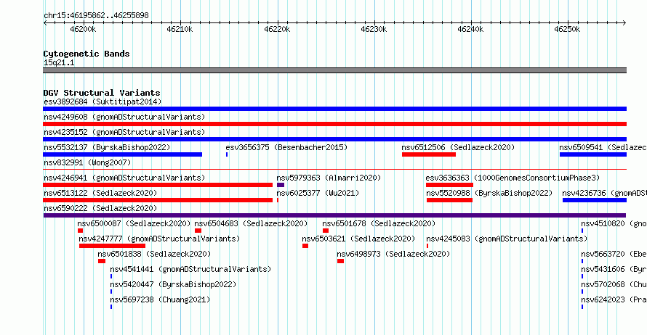Open variant nsv4541441 (gnomADStructuralVariants)
The height and width of the screenshot is (335, 647).
[x=190, y=269]
